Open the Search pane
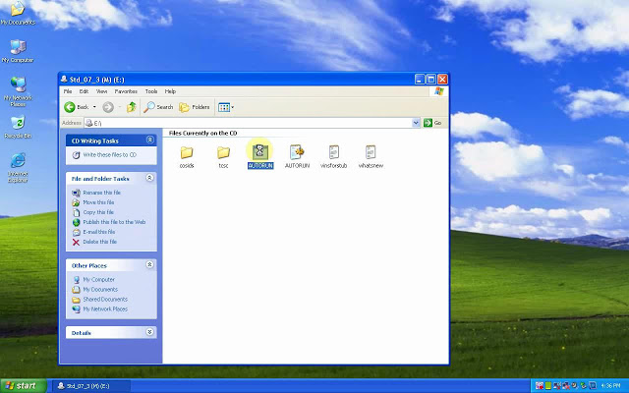629x393 pixels. coord(158,107)
